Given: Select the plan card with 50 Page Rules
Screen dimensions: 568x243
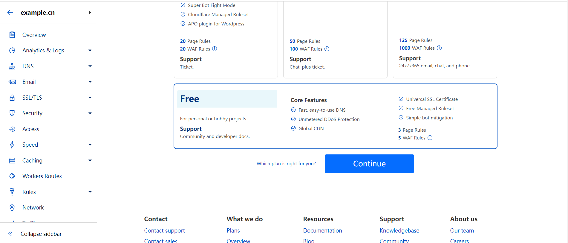Looking at the screenshot, I should pos(335,40).
